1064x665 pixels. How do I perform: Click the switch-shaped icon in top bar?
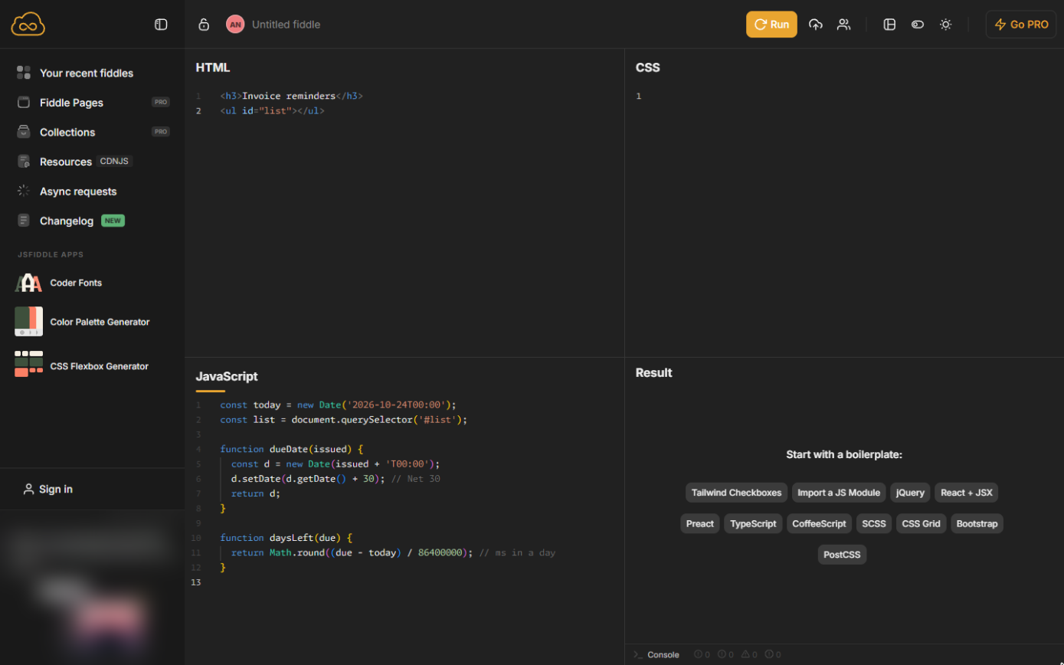pyautogui.click(x=918, y=25)
